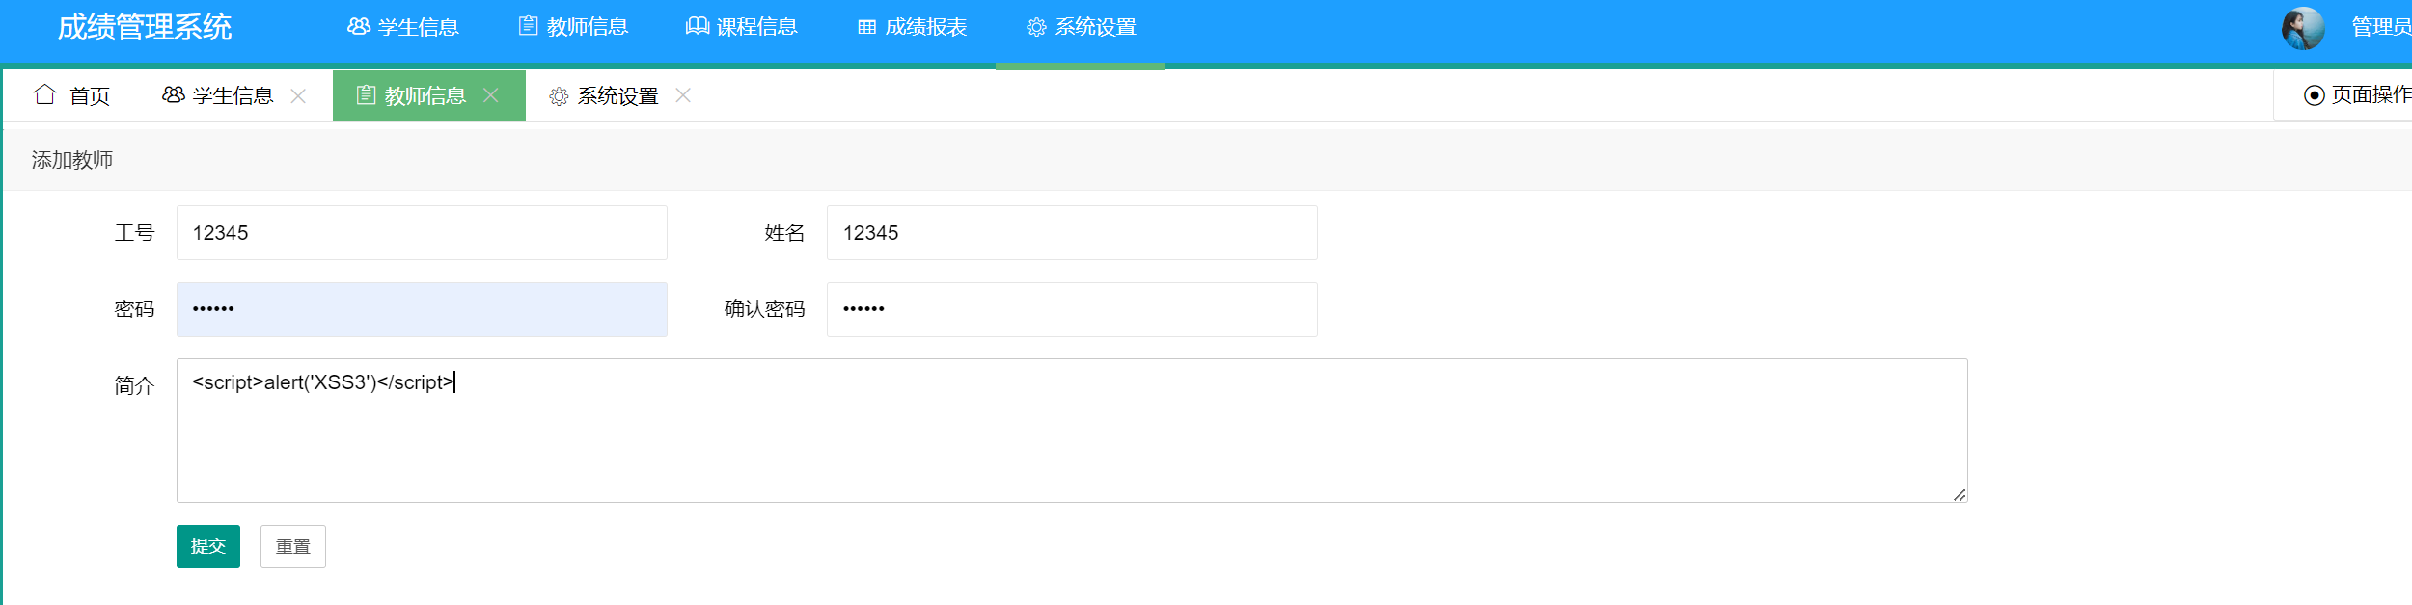Screen dimensions: 2412x605
Task: Click the gear icon on 系统设置 tab
Action: click(559, 96)
